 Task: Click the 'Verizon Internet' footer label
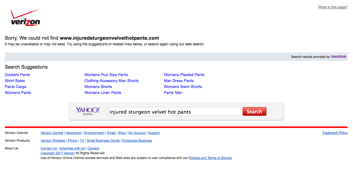tap(16, 133)
